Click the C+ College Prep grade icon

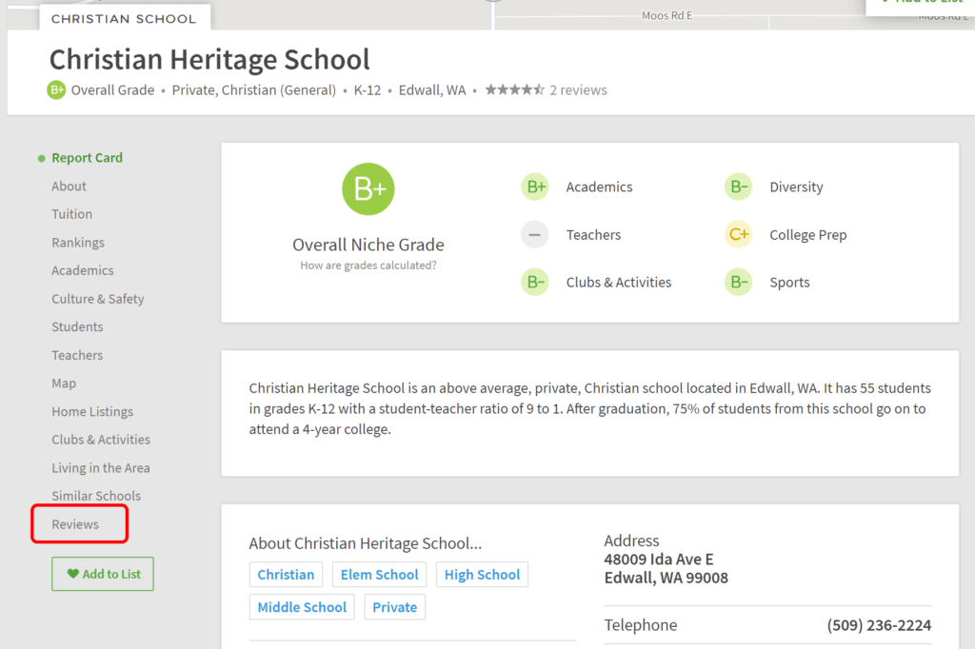point(738,234)
